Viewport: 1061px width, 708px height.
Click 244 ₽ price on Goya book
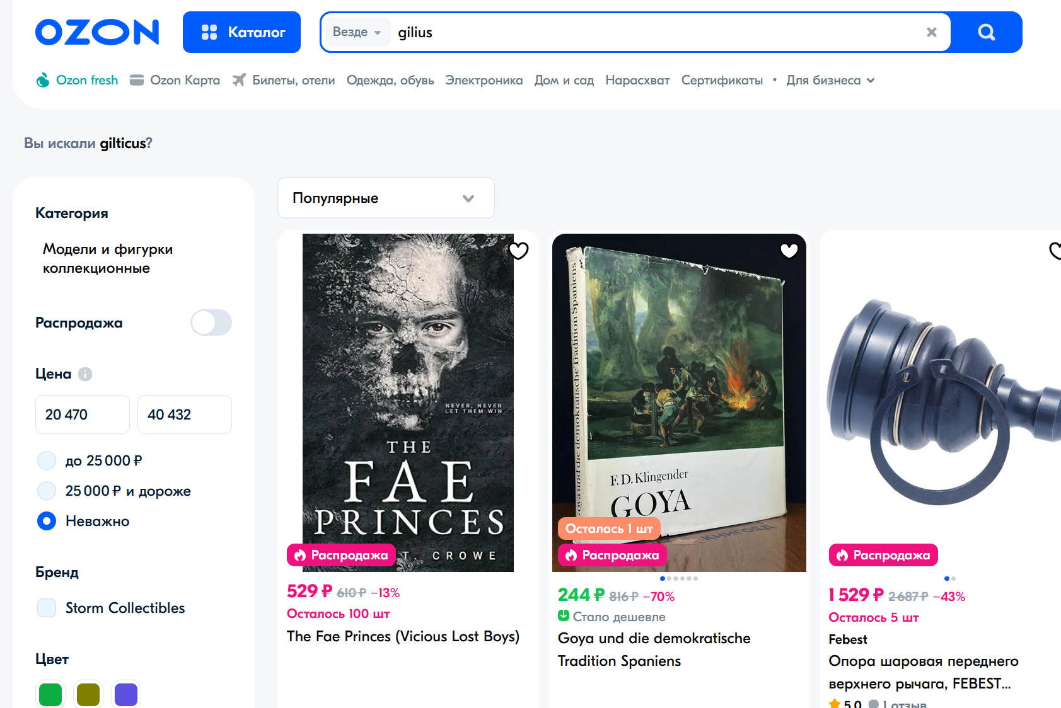click(581, 595)
